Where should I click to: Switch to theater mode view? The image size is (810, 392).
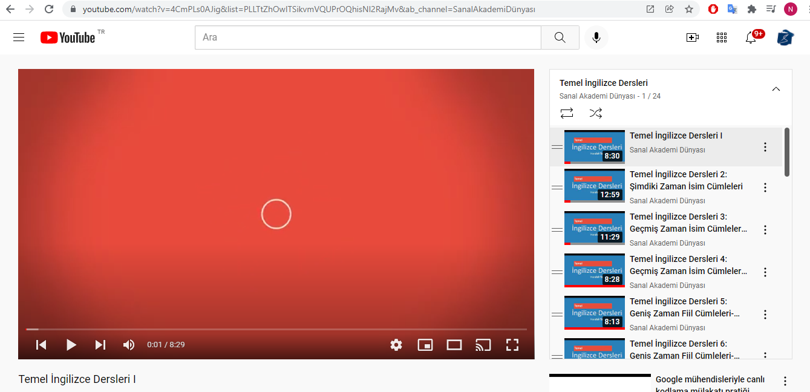tap(454, 345)
